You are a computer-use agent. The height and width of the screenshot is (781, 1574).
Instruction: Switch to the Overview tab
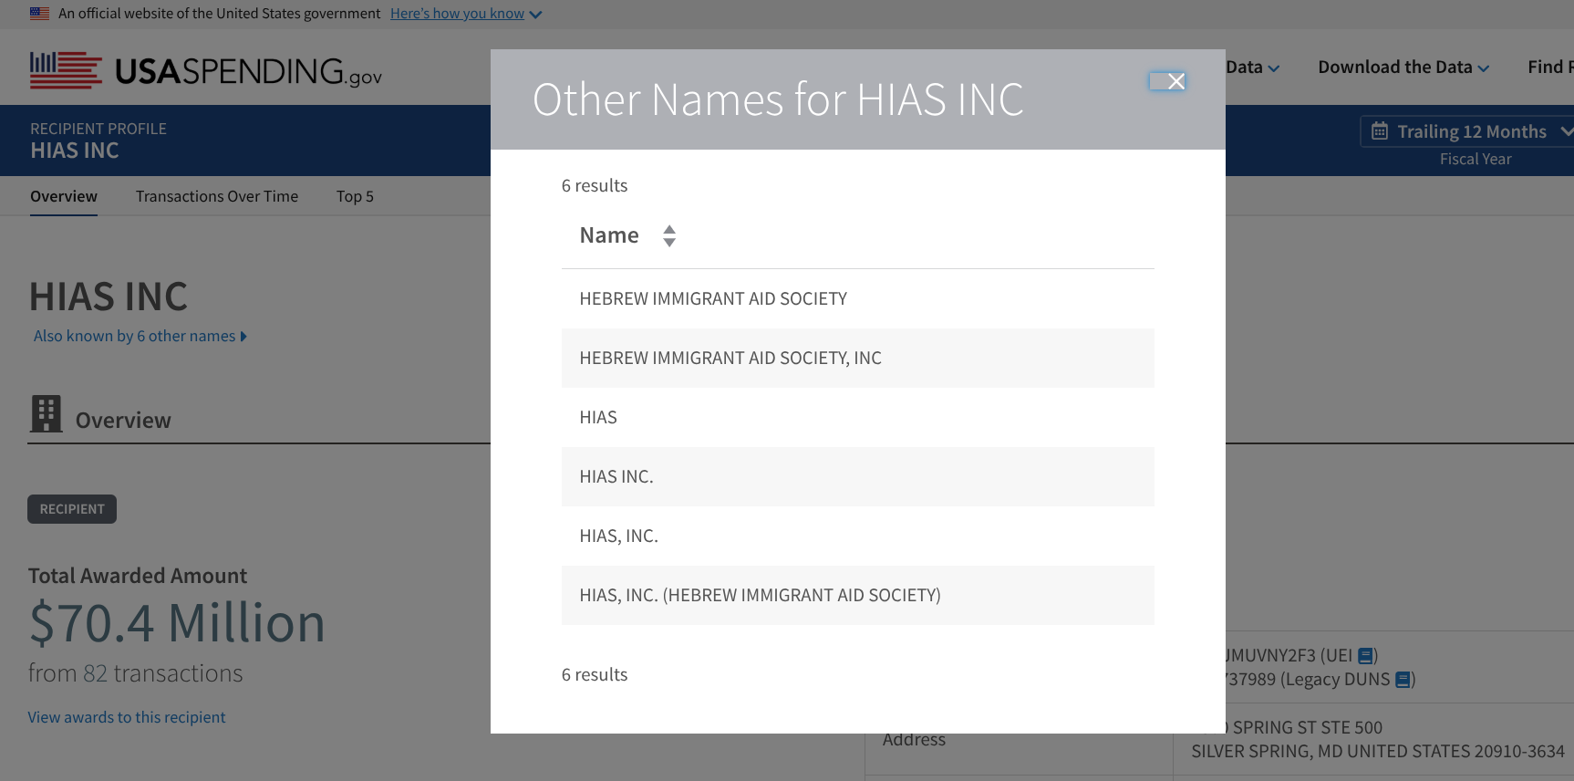[x=64, y=196]
